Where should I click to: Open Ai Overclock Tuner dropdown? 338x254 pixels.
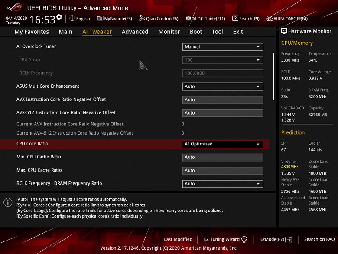point(223,47)
